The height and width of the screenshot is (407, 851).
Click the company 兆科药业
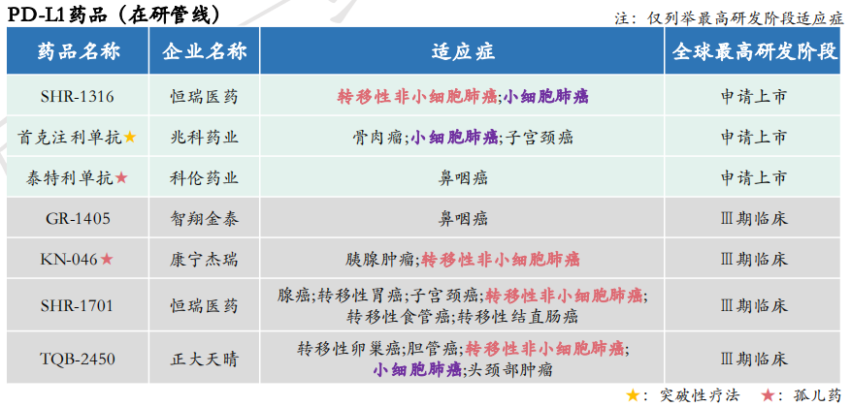click(x=204, y=137)
